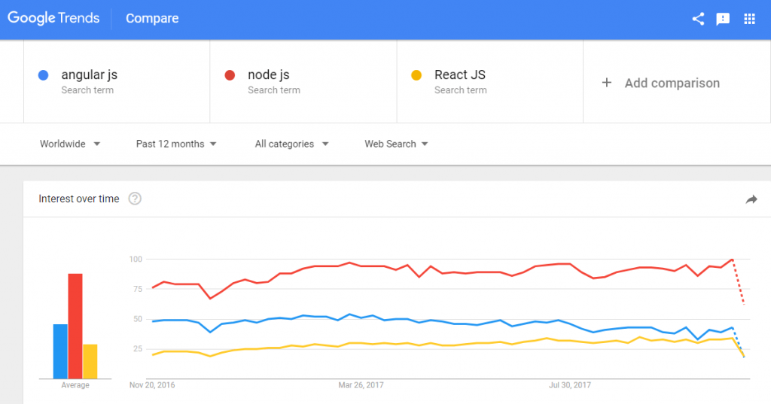771x404 pixels.
Task: Edit the node js search term
Action: point(269,75)
